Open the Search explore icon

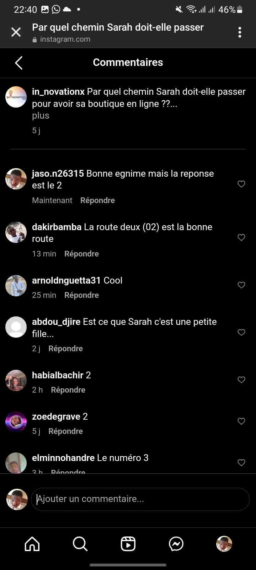(x=80, y=544)
